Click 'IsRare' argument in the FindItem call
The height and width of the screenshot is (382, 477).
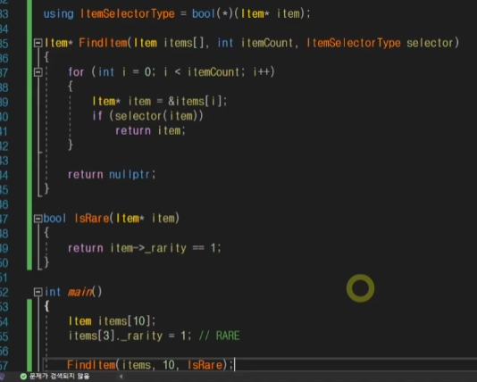pyautogui.click(x=205, y=365)
